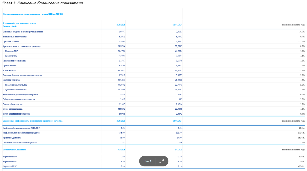This screenshot has width=307, height=171.
Task: Select the 'Sheet 2: Ключевые балансовые показатели' title
Action: (42, 3)
